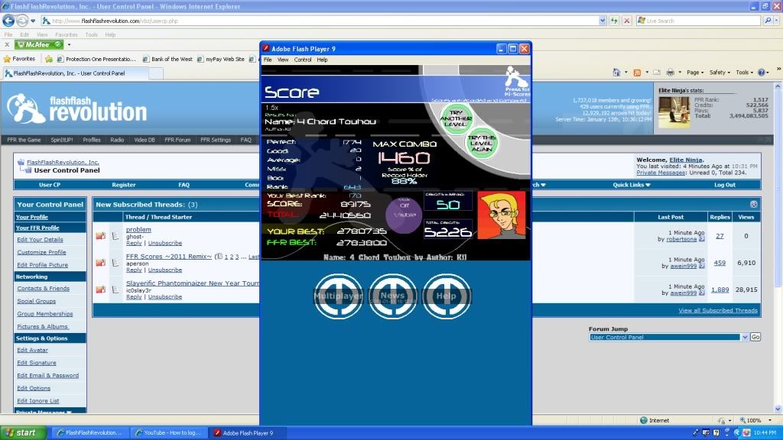Click the browser Back arrow button

click(9, 21)
